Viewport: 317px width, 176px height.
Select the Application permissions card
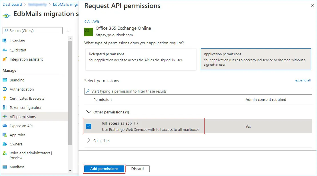click(256, 59)
